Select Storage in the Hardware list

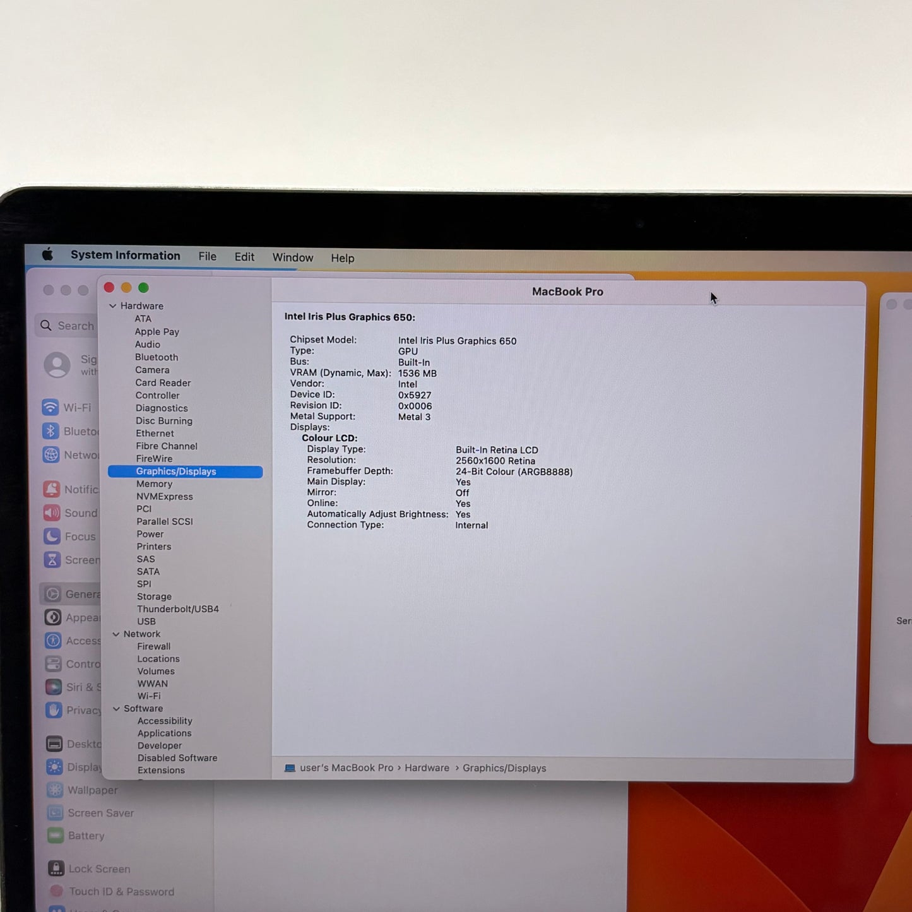coord(154,596)
